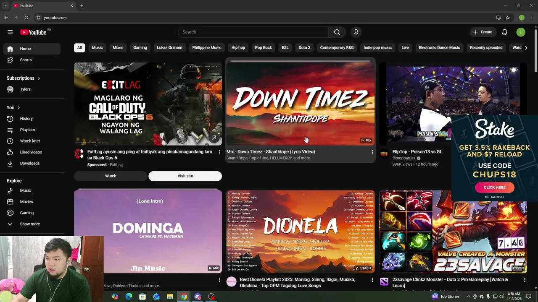Open Down Timez Shantidope mix thumbnail

(301, 104)
